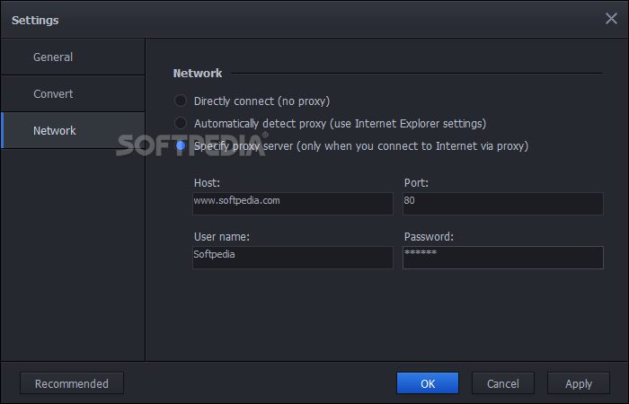This screenshot has height=404, width=629.
Task: Click the Host: label
Action: (x=207, y=183)
